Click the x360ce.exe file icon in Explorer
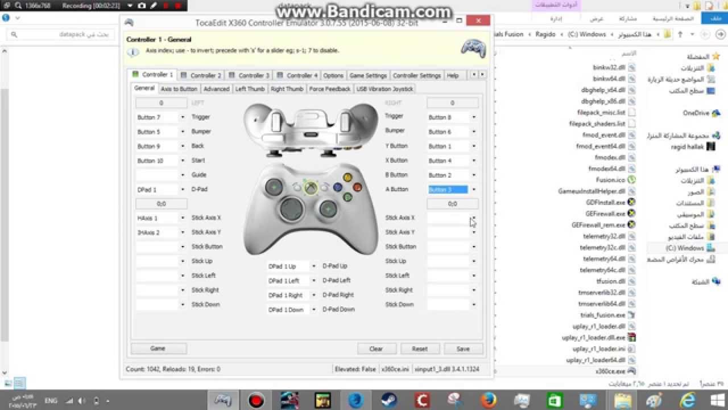 [631, 371]
